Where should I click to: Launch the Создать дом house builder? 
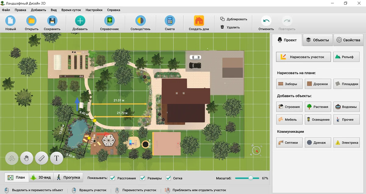pyautogui.click(x=199, y=21)
